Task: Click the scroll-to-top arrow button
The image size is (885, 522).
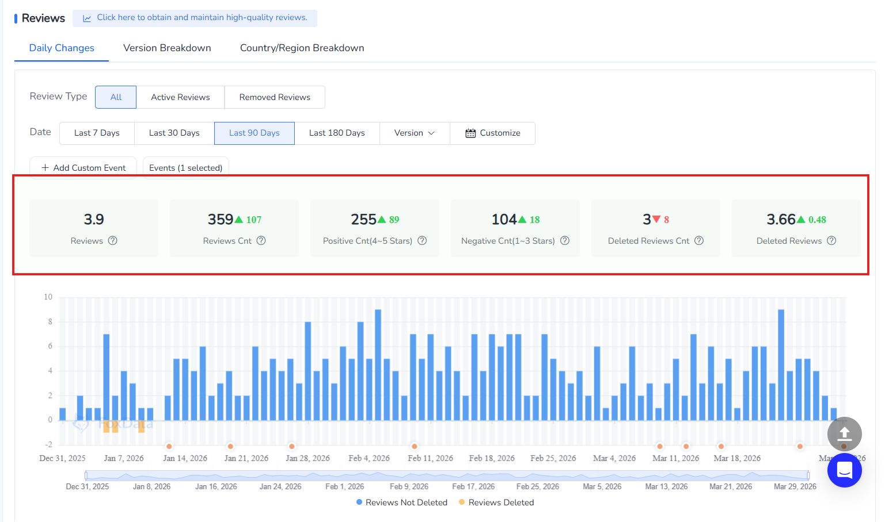Action: coord(844,433)
